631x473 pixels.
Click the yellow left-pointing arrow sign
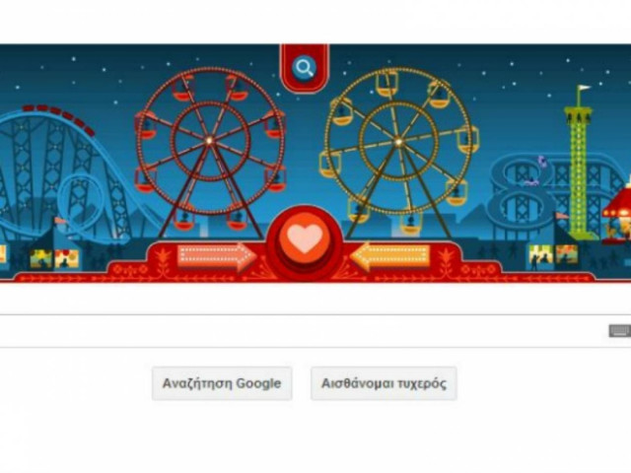[390, 256]
